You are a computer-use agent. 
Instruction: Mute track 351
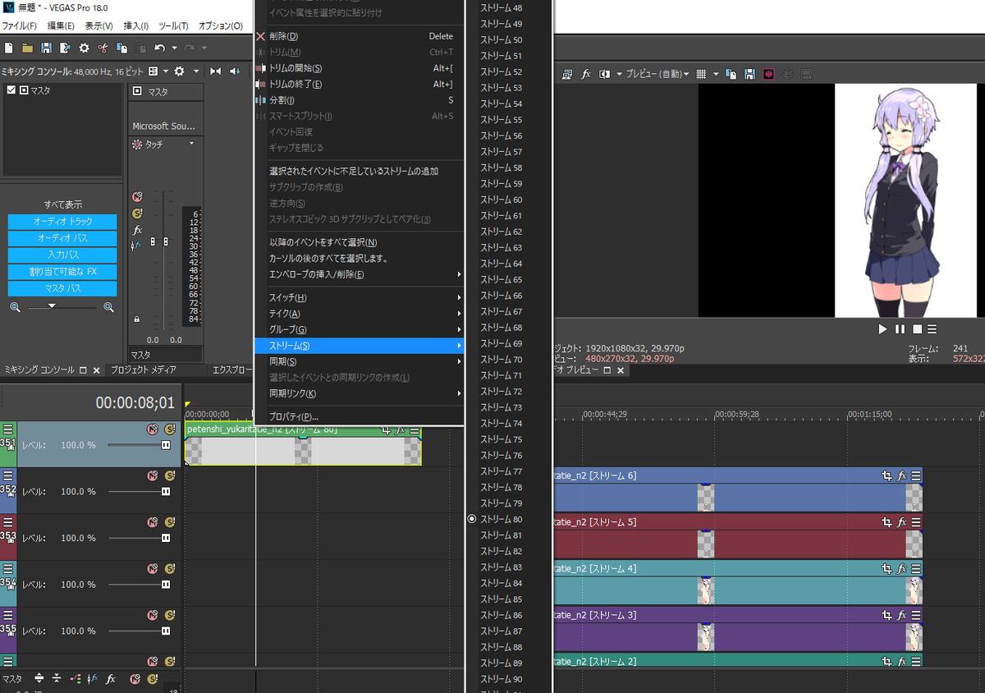[152, 429]
